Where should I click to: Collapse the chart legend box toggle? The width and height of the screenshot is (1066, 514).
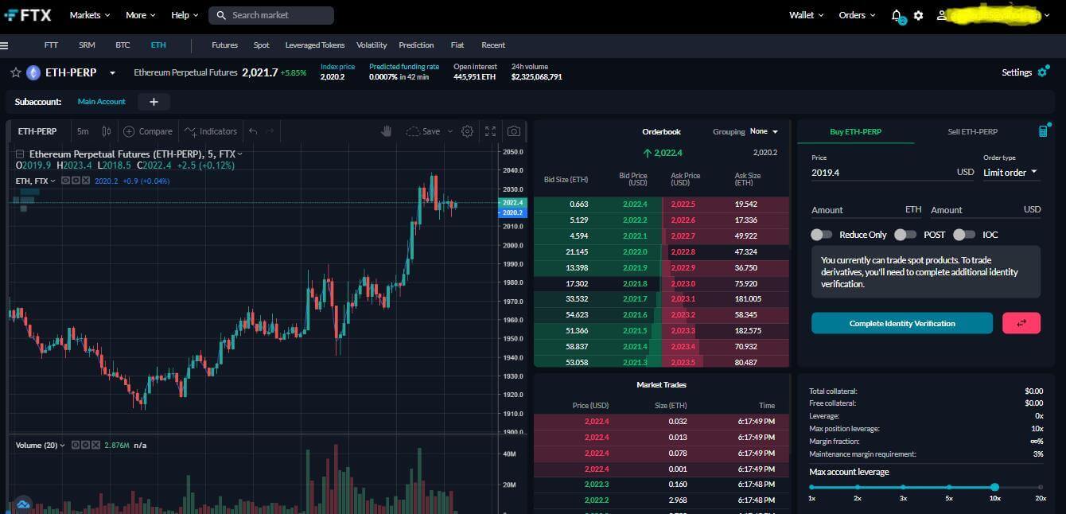[x=20, y=154]
